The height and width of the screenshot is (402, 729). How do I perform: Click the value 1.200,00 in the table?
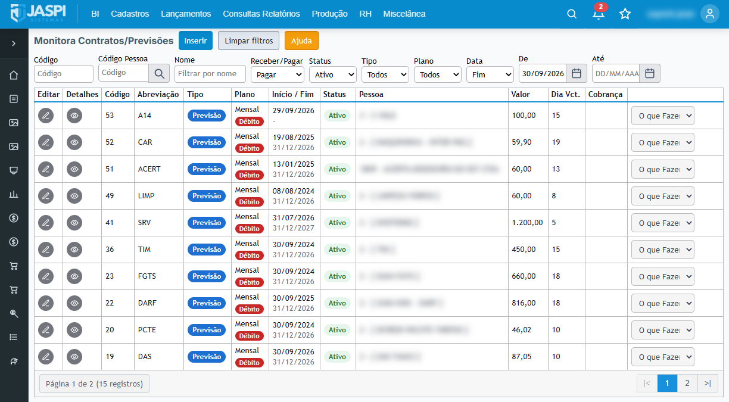click(x=527, y=223)
